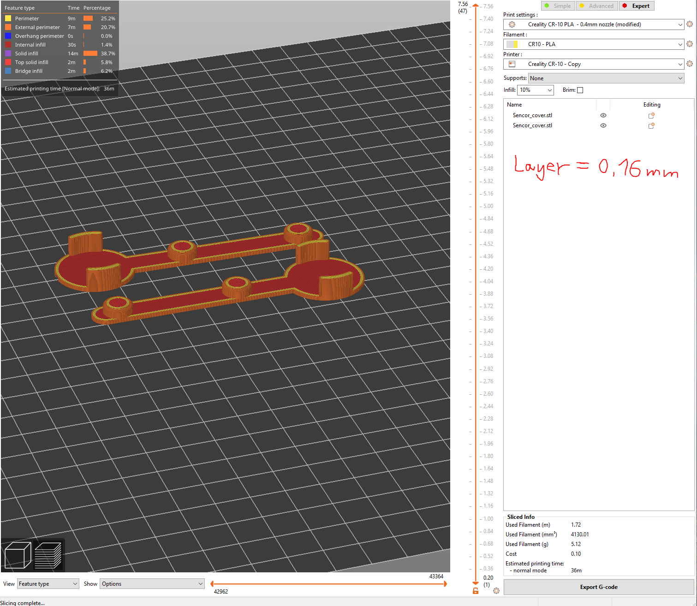Toggle Solid infill visibility in legend
Image resolution: width=697 pixels, height=606 pixels.
(27, 53)
